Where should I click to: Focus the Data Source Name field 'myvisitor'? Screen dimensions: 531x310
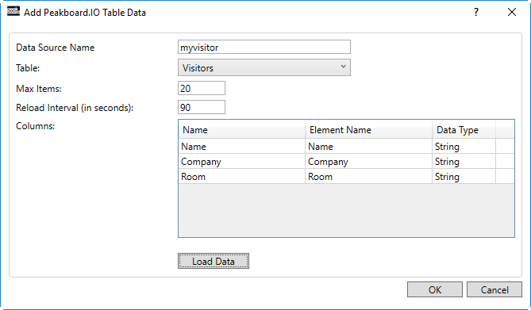[x=264, y=47]
